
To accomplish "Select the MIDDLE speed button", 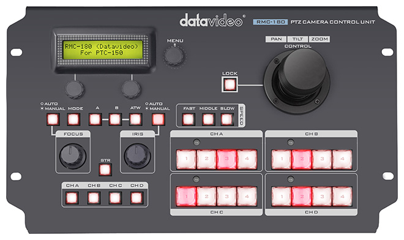I will pyautogui.click(x=208, y=119).
